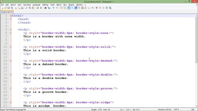The height and width of the screenshot is (111, 198).
Task: Click INS mode in status bar
Action: pyautogui.click(x=193, y=109)
